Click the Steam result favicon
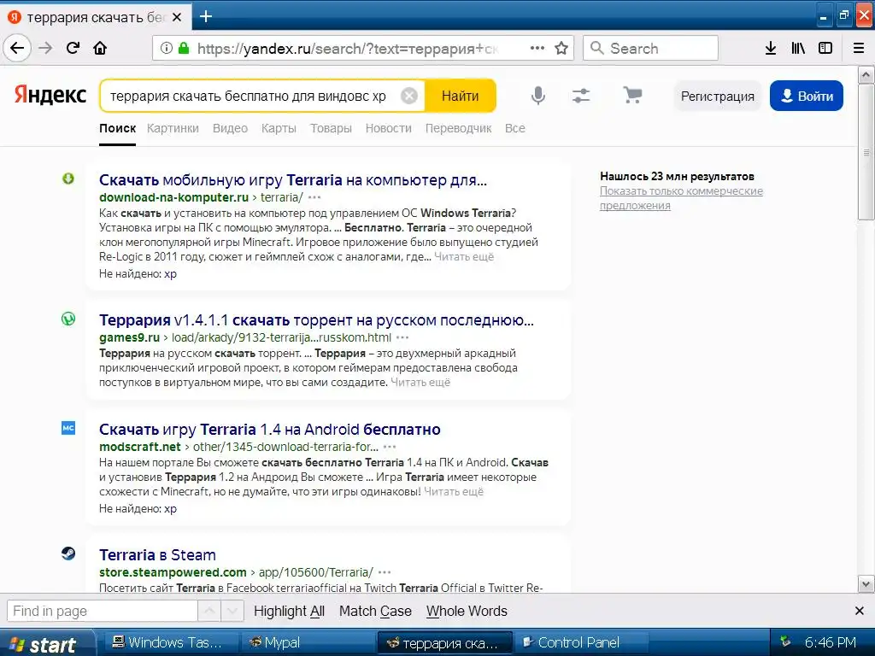875x656 pixels. pos(68,553)
